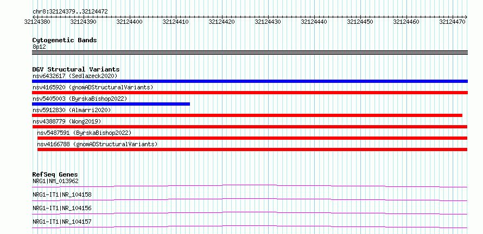This screenshot has width=483, height=234.
Task: Click the NRG1-IT1|NR_104156 gene label
Action: [62, 208]
